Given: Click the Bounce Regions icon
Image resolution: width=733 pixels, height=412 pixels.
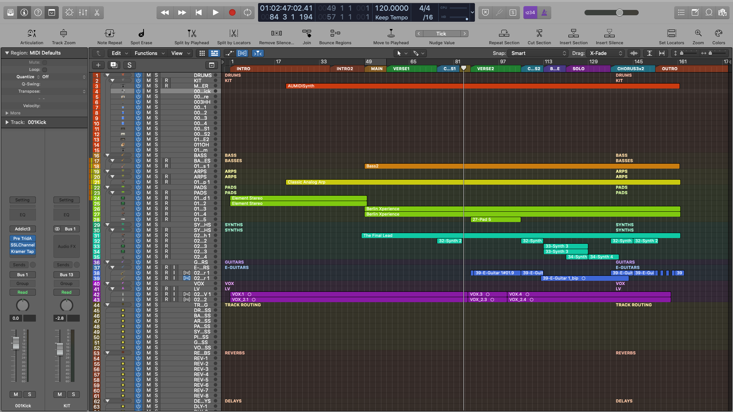Looking at the screenshot, I should click(x=335, y=33).
